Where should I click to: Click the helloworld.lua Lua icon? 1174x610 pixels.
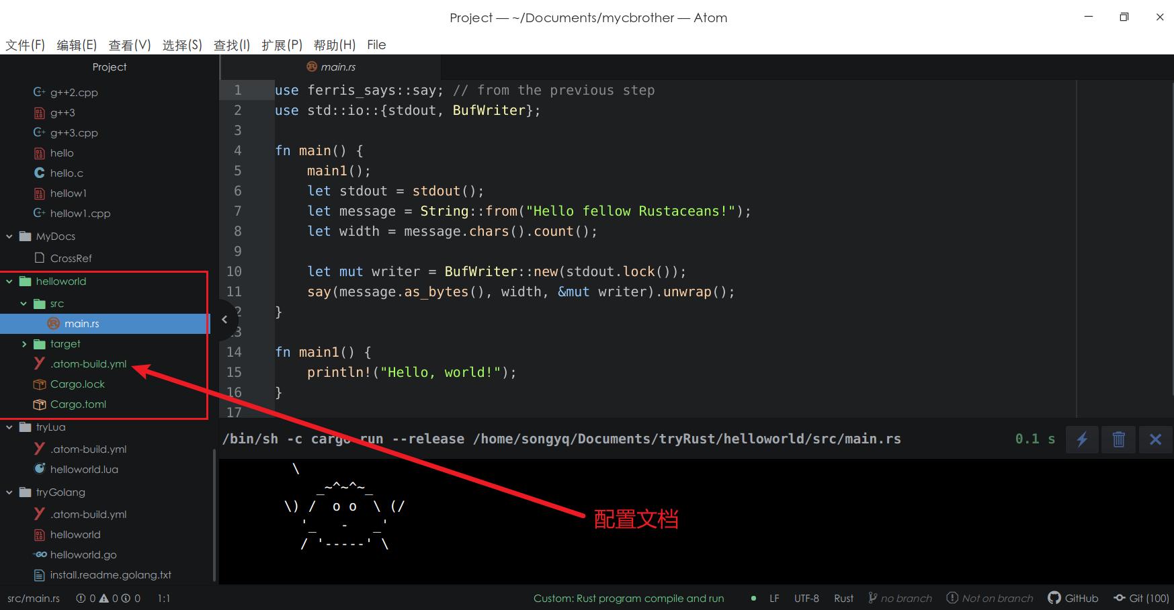[x=39, y=469]
